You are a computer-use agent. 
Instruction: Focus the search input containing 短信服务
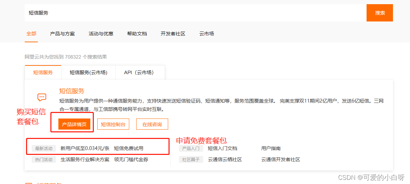tap(195, 13)
